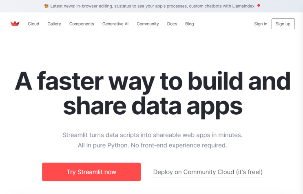The height and width of the screenshot is (194, 303).
Task: Open the Components nav link
Action: coord(82,24)
